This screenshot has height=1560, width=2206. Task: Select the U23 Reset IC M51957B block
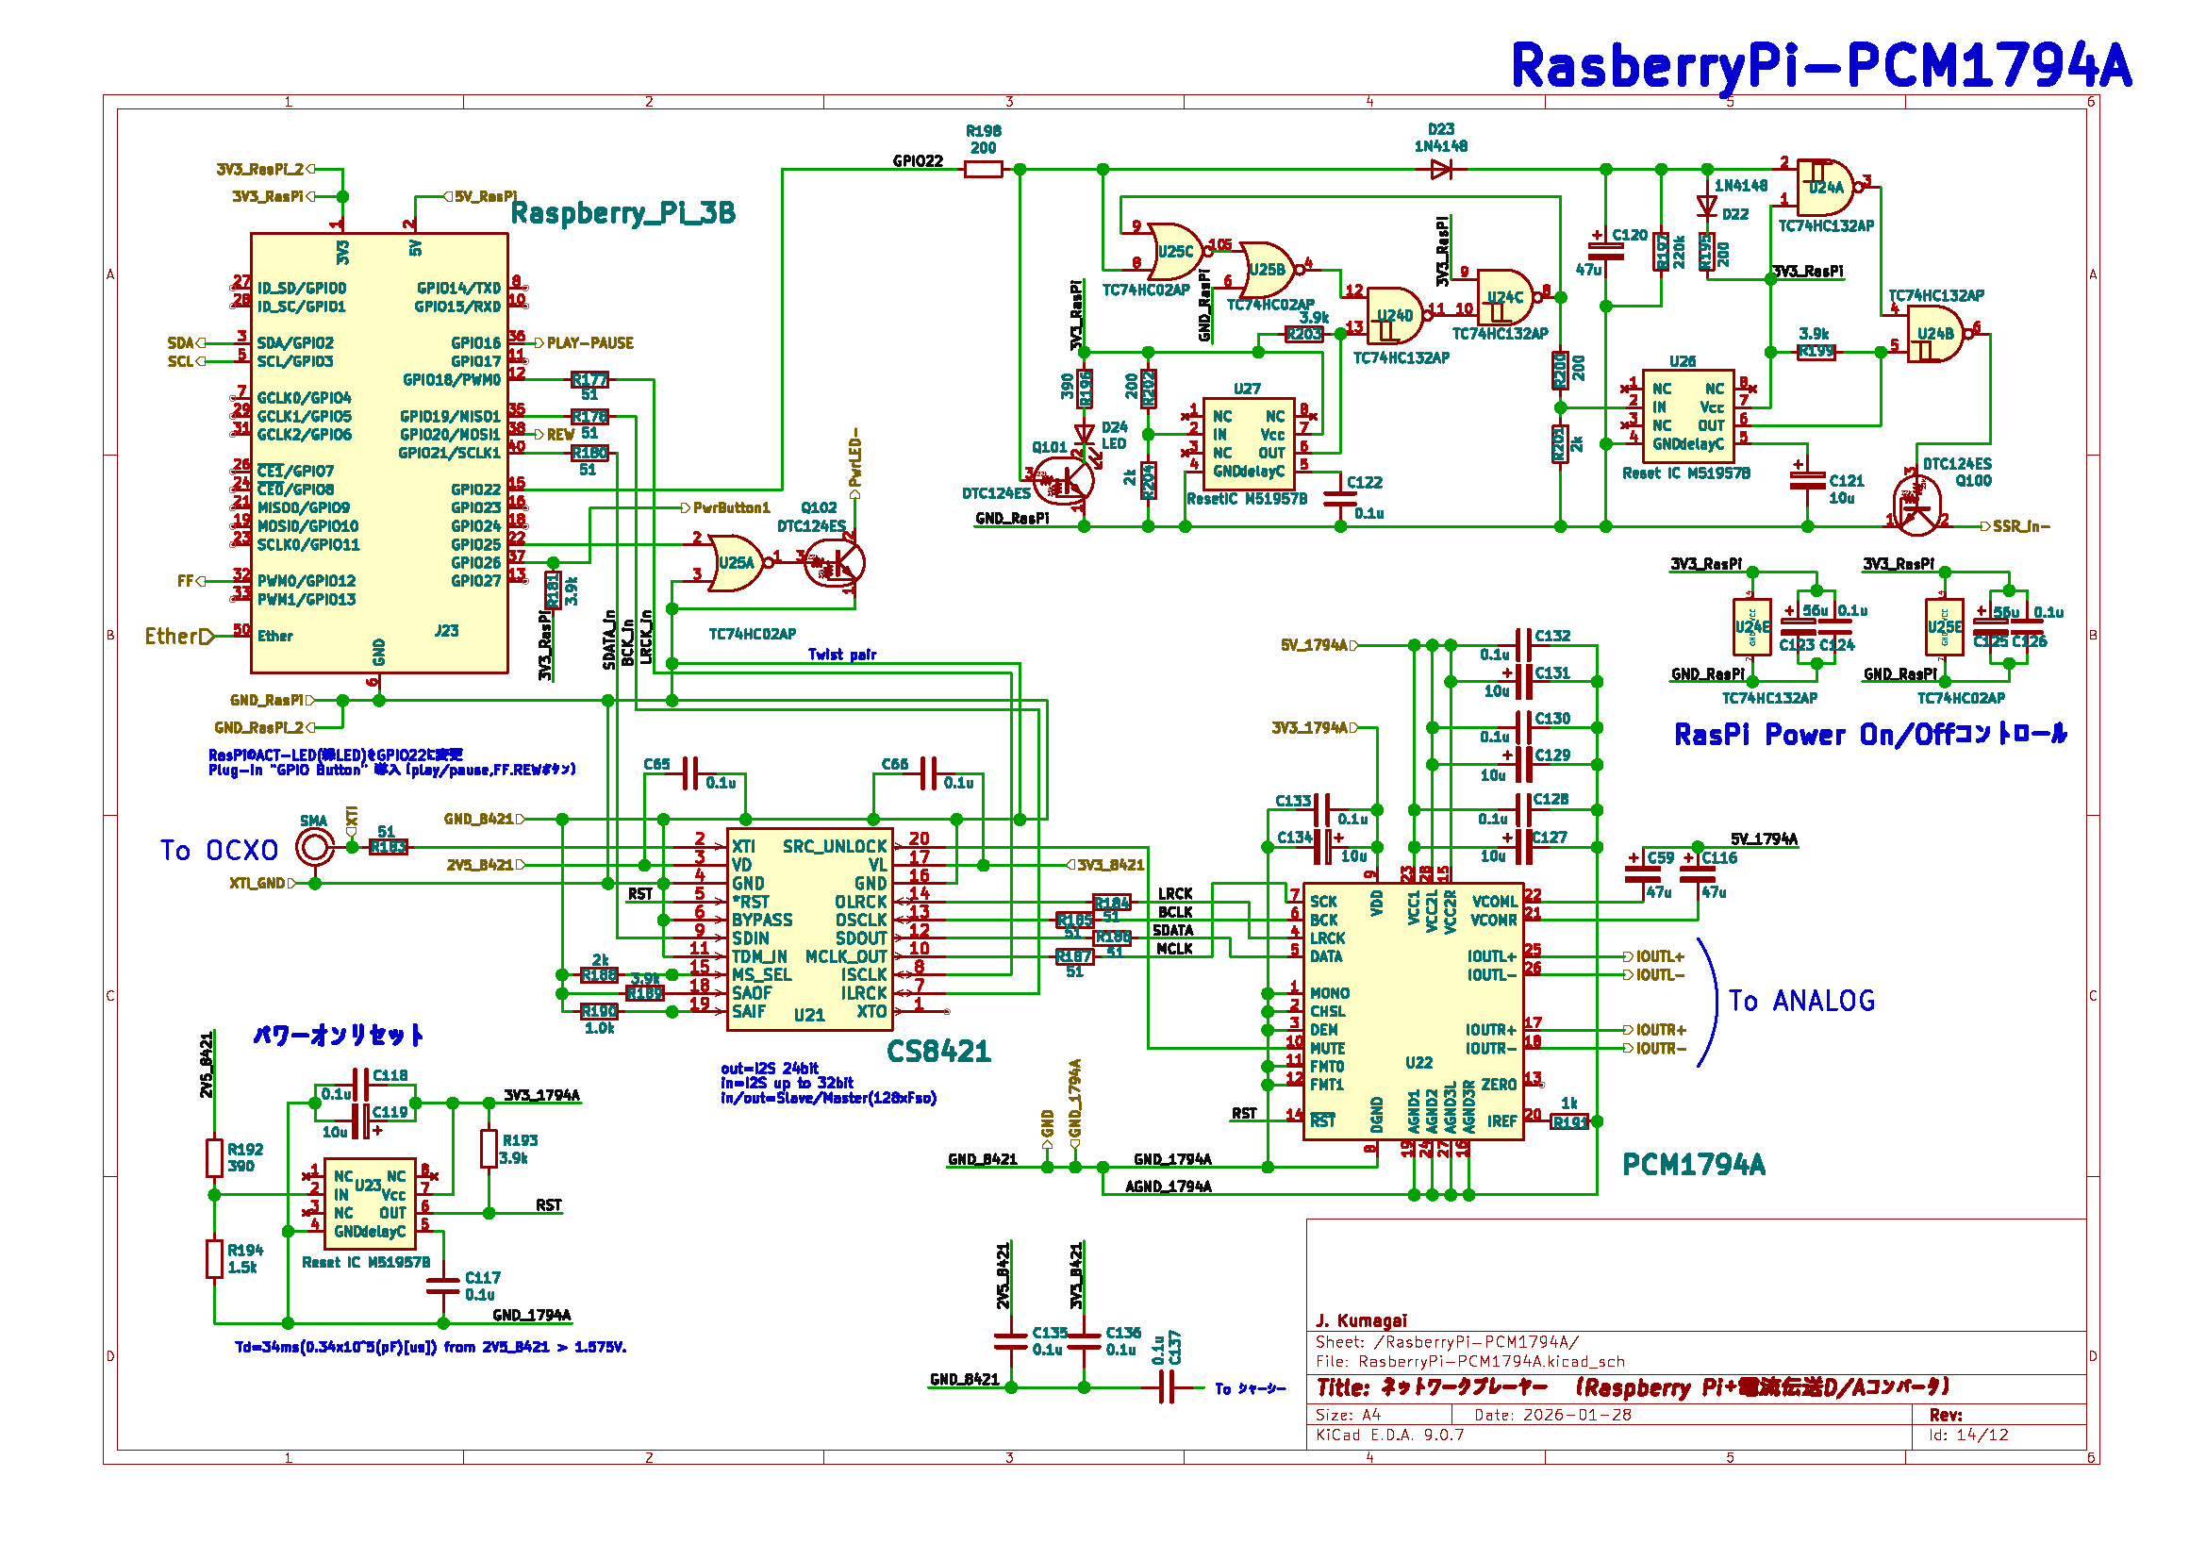point(369,1203)
